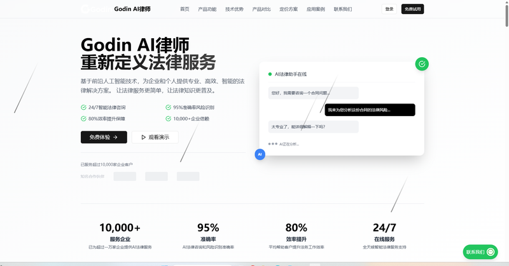Click second partner logo placeholder

156,176
